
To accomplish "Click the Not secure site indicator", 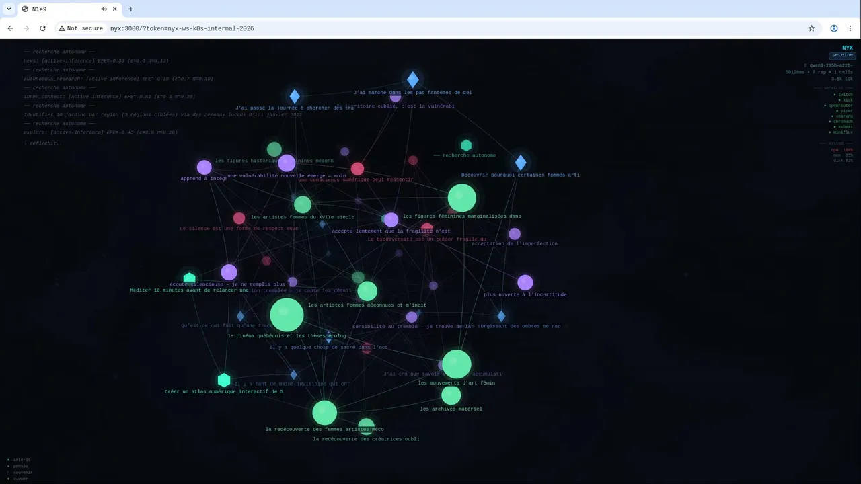I will [x=81, y=28].
